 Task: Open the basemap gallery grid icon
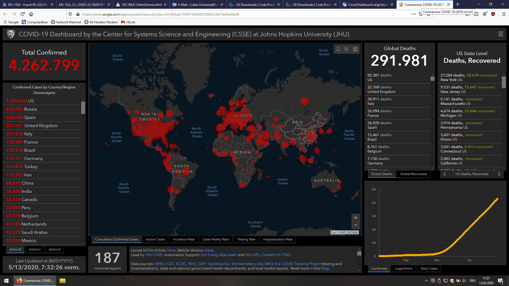click(355, 49)
